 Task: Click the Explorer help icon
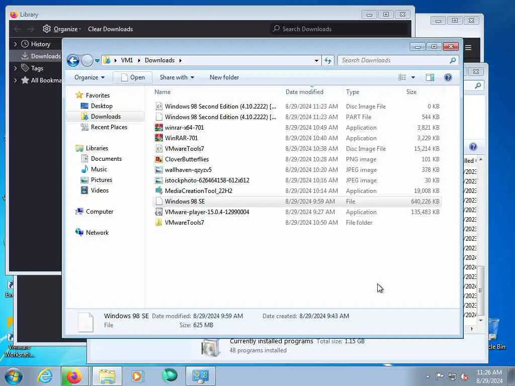[448, 77]
